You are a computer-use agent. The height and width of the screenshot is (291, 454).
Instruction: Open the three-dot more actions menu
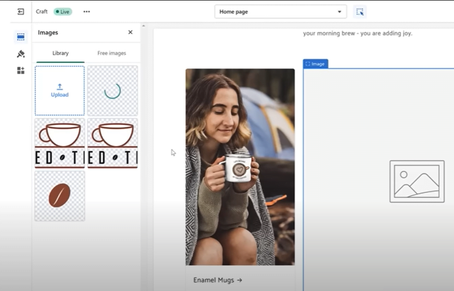click(x=87, y=12)
